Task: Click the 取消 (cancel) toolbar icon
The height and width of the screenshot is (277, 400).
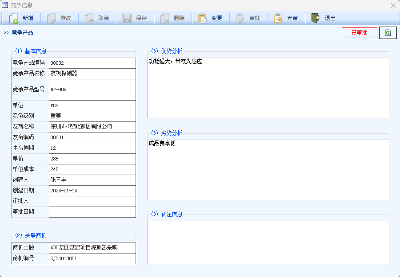Action: [89, 18]
